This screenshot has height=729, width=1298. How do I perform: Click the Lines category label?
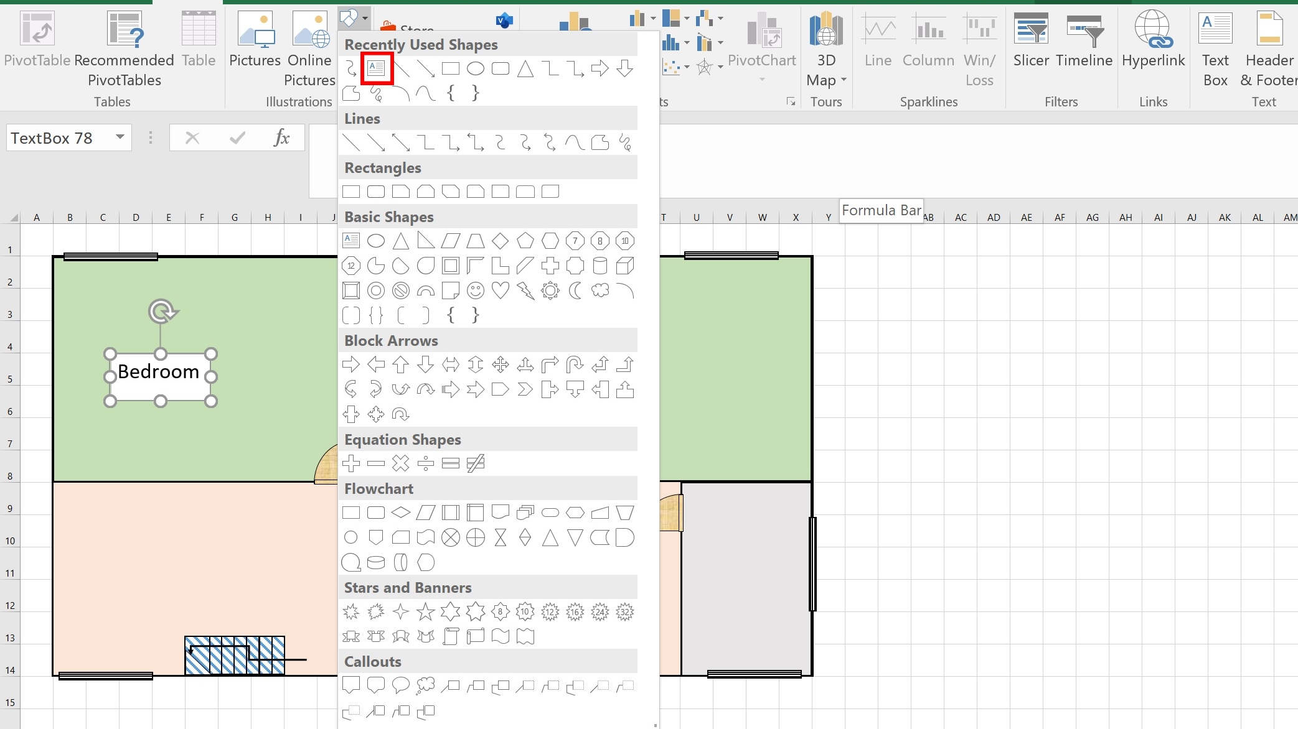point(362,118)
